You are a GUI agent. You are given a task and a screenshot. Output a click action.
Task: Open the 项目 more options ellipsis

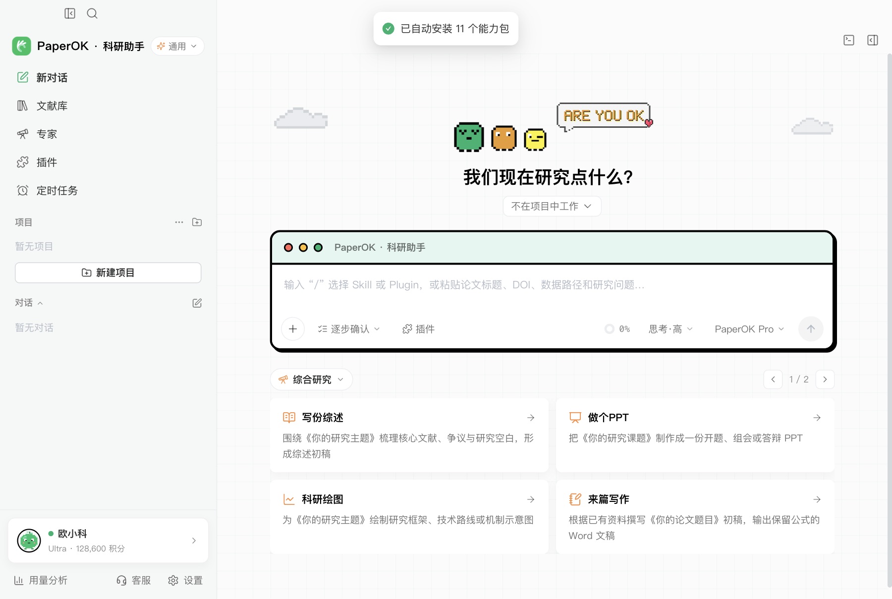pos(179,222)
